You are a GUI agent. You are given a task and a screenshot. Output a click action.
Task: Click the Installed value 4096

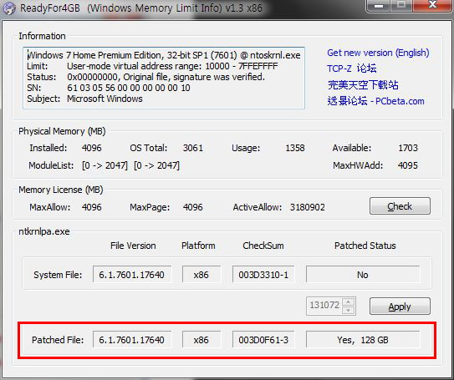[x=92, y=148]
